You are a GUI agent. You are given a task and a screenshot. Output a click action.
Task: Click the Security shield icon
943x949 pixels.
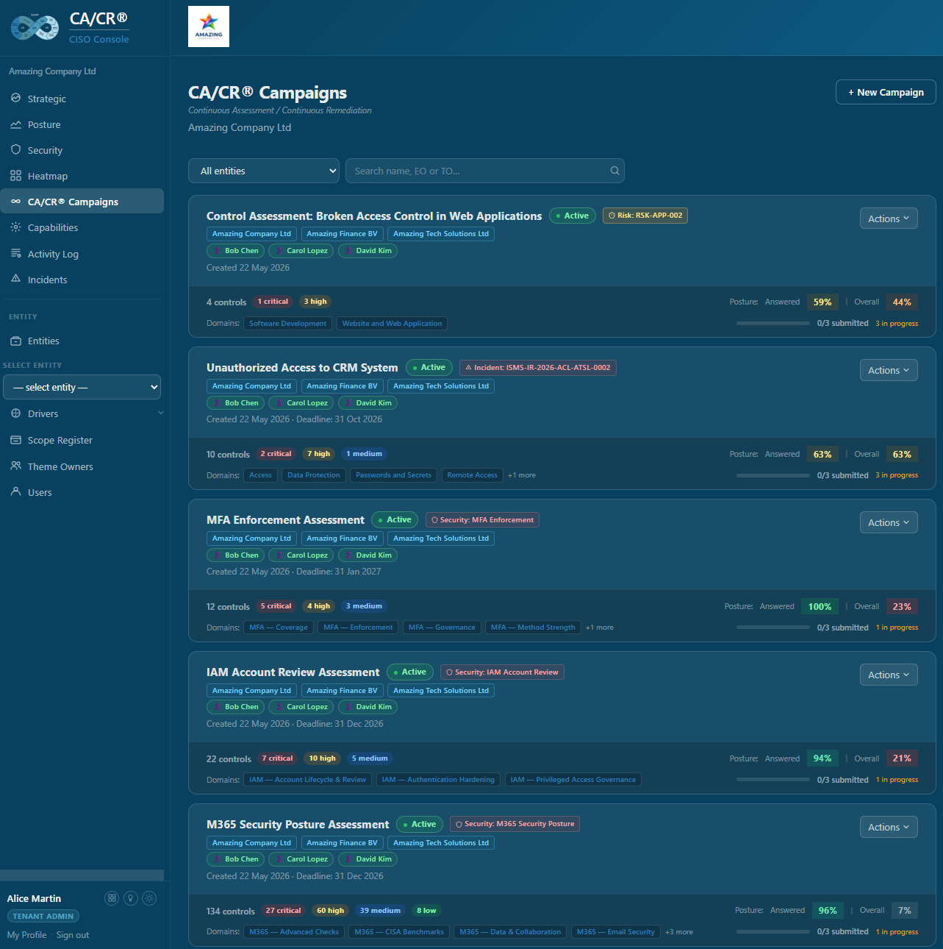15,149
